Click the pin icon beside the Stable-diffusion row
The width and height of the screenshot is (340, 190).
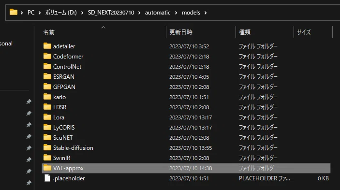point(29,148)
